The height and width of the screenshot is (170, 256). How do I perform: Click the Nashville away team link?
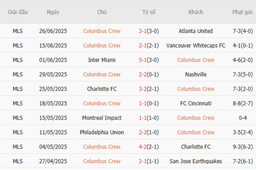click(x=196, y=75)
